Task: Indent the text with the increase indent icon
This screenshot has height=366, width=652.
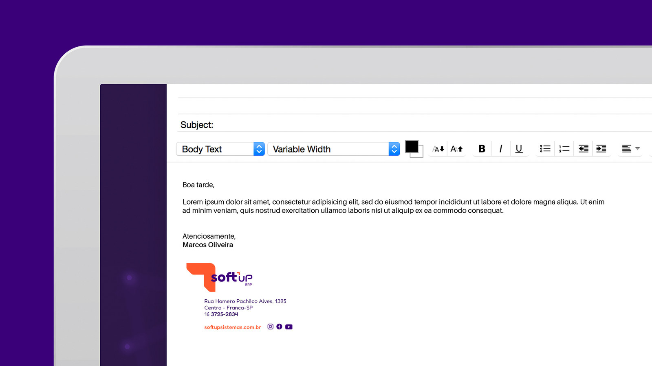Action: (x=601, y=149)
